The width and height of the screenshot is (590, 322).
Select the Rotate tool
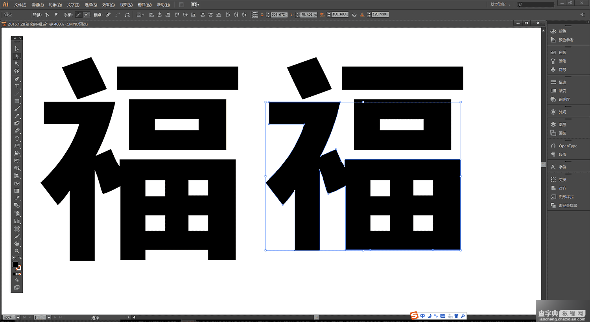(x=17, y=138)
